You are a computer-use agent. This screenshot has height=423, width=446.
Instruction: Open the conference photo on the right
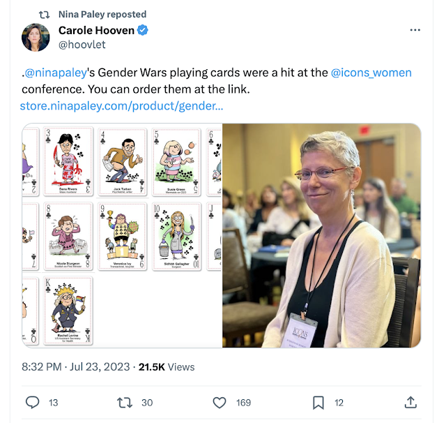point(322,235)
